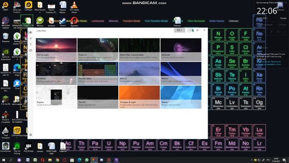The width and height of the screenshot is (289, 163).
Task: Open WhatsApp from the taskbar
Action: coord(87,160)
